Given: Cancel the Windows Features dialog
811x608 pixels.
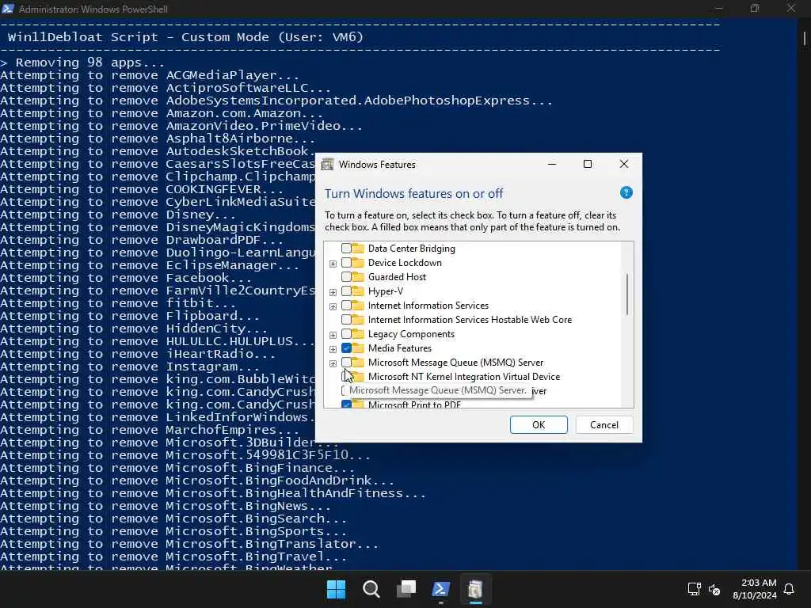Looking at the screenshot, I should click(x=603, y=424).
